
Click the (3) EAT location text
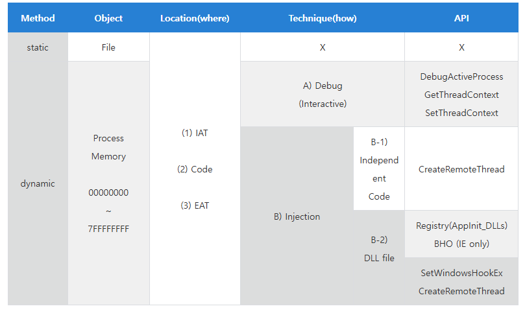pos(195,205)
